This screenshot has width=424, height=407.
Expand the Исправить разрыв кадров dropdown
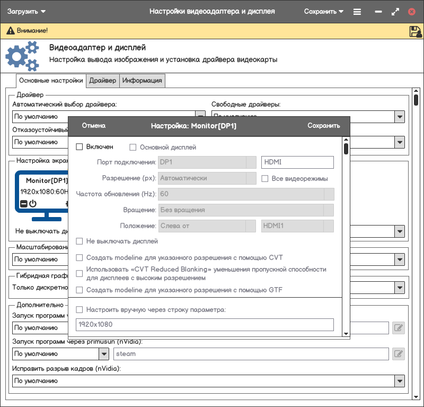pyautogui.click(x=400, y=381)
